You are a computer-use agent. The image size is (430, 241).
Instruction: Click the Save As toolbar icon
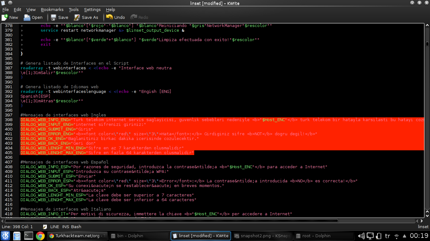pos(77,17)
